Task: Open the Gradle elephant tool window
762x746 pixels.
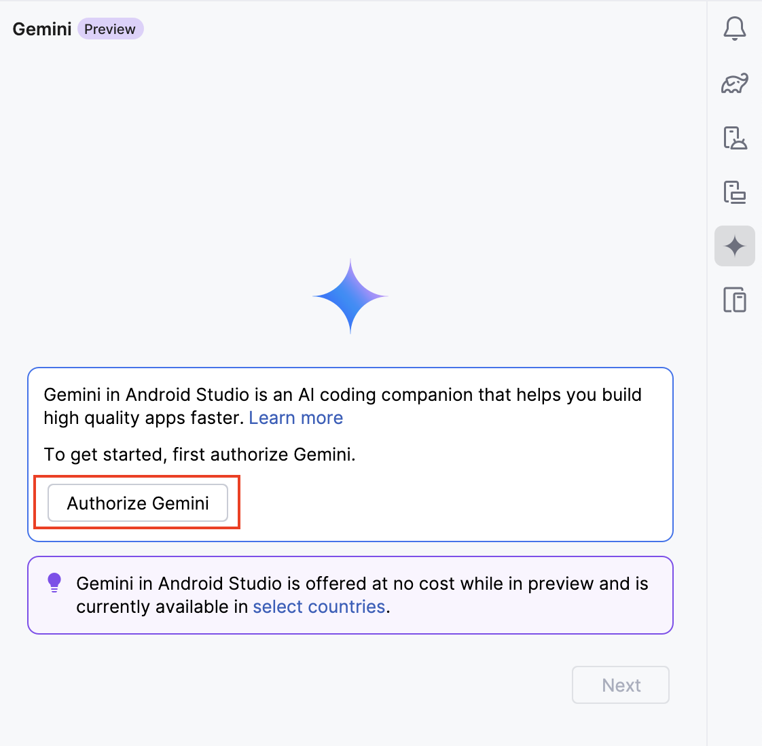Action: (x=734, y=83)
